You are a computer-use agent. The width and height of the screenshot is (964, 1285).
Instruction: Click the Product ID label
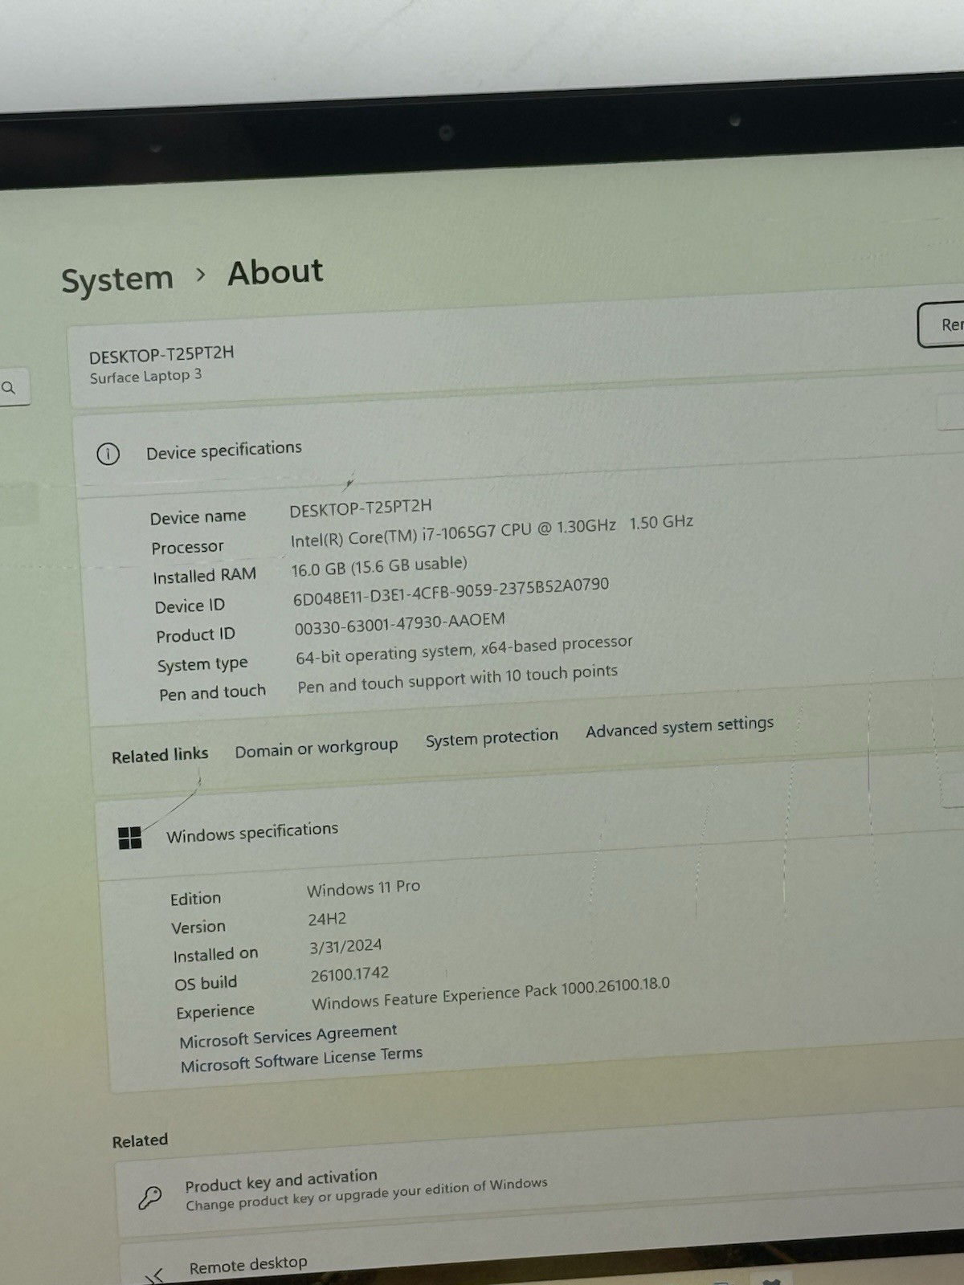[x=195, y=635]
